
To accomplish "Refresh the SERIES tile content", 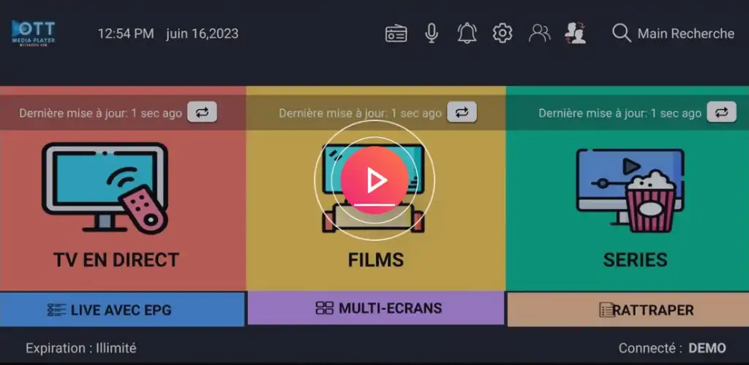I will pos(721,112).
